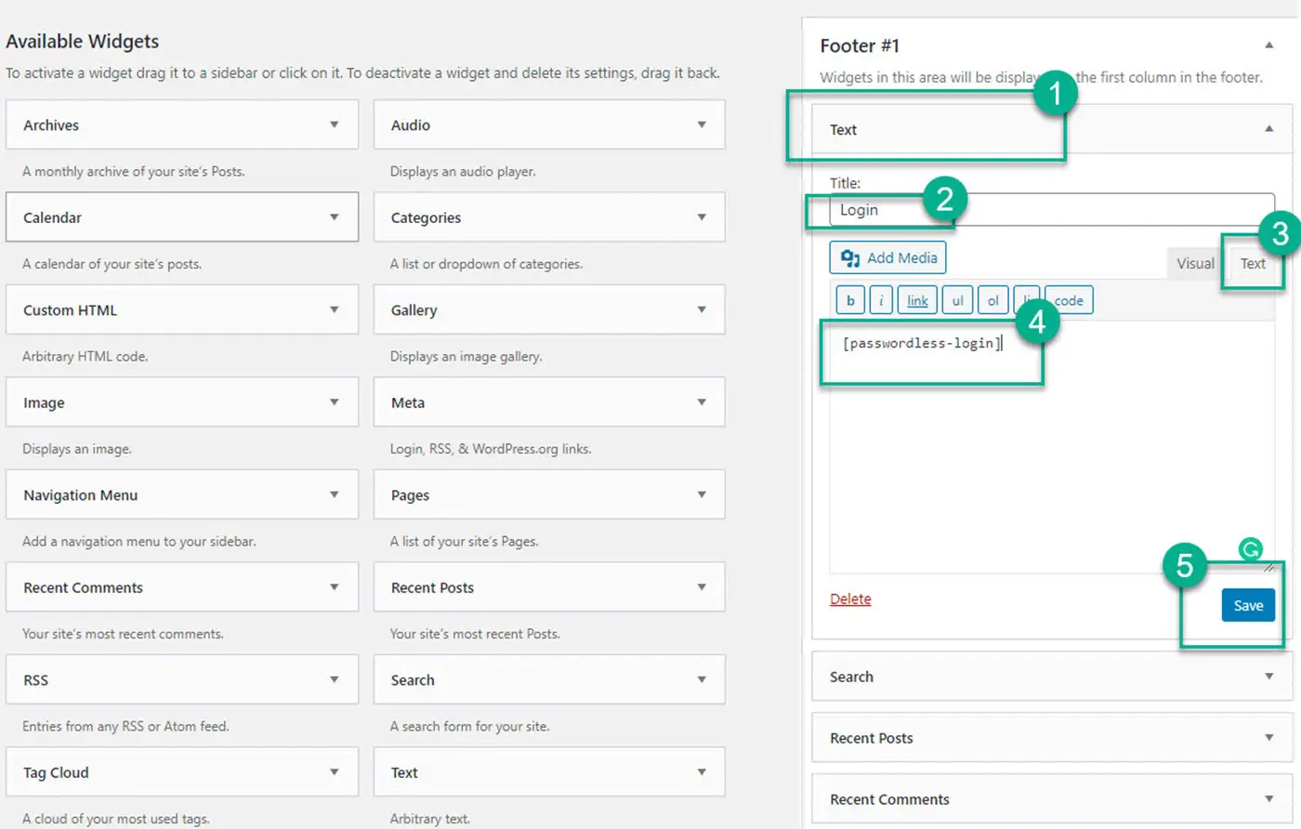1301x829 pixels.
Task: Click the ordered list icon
Action: [x=992, y=299]
